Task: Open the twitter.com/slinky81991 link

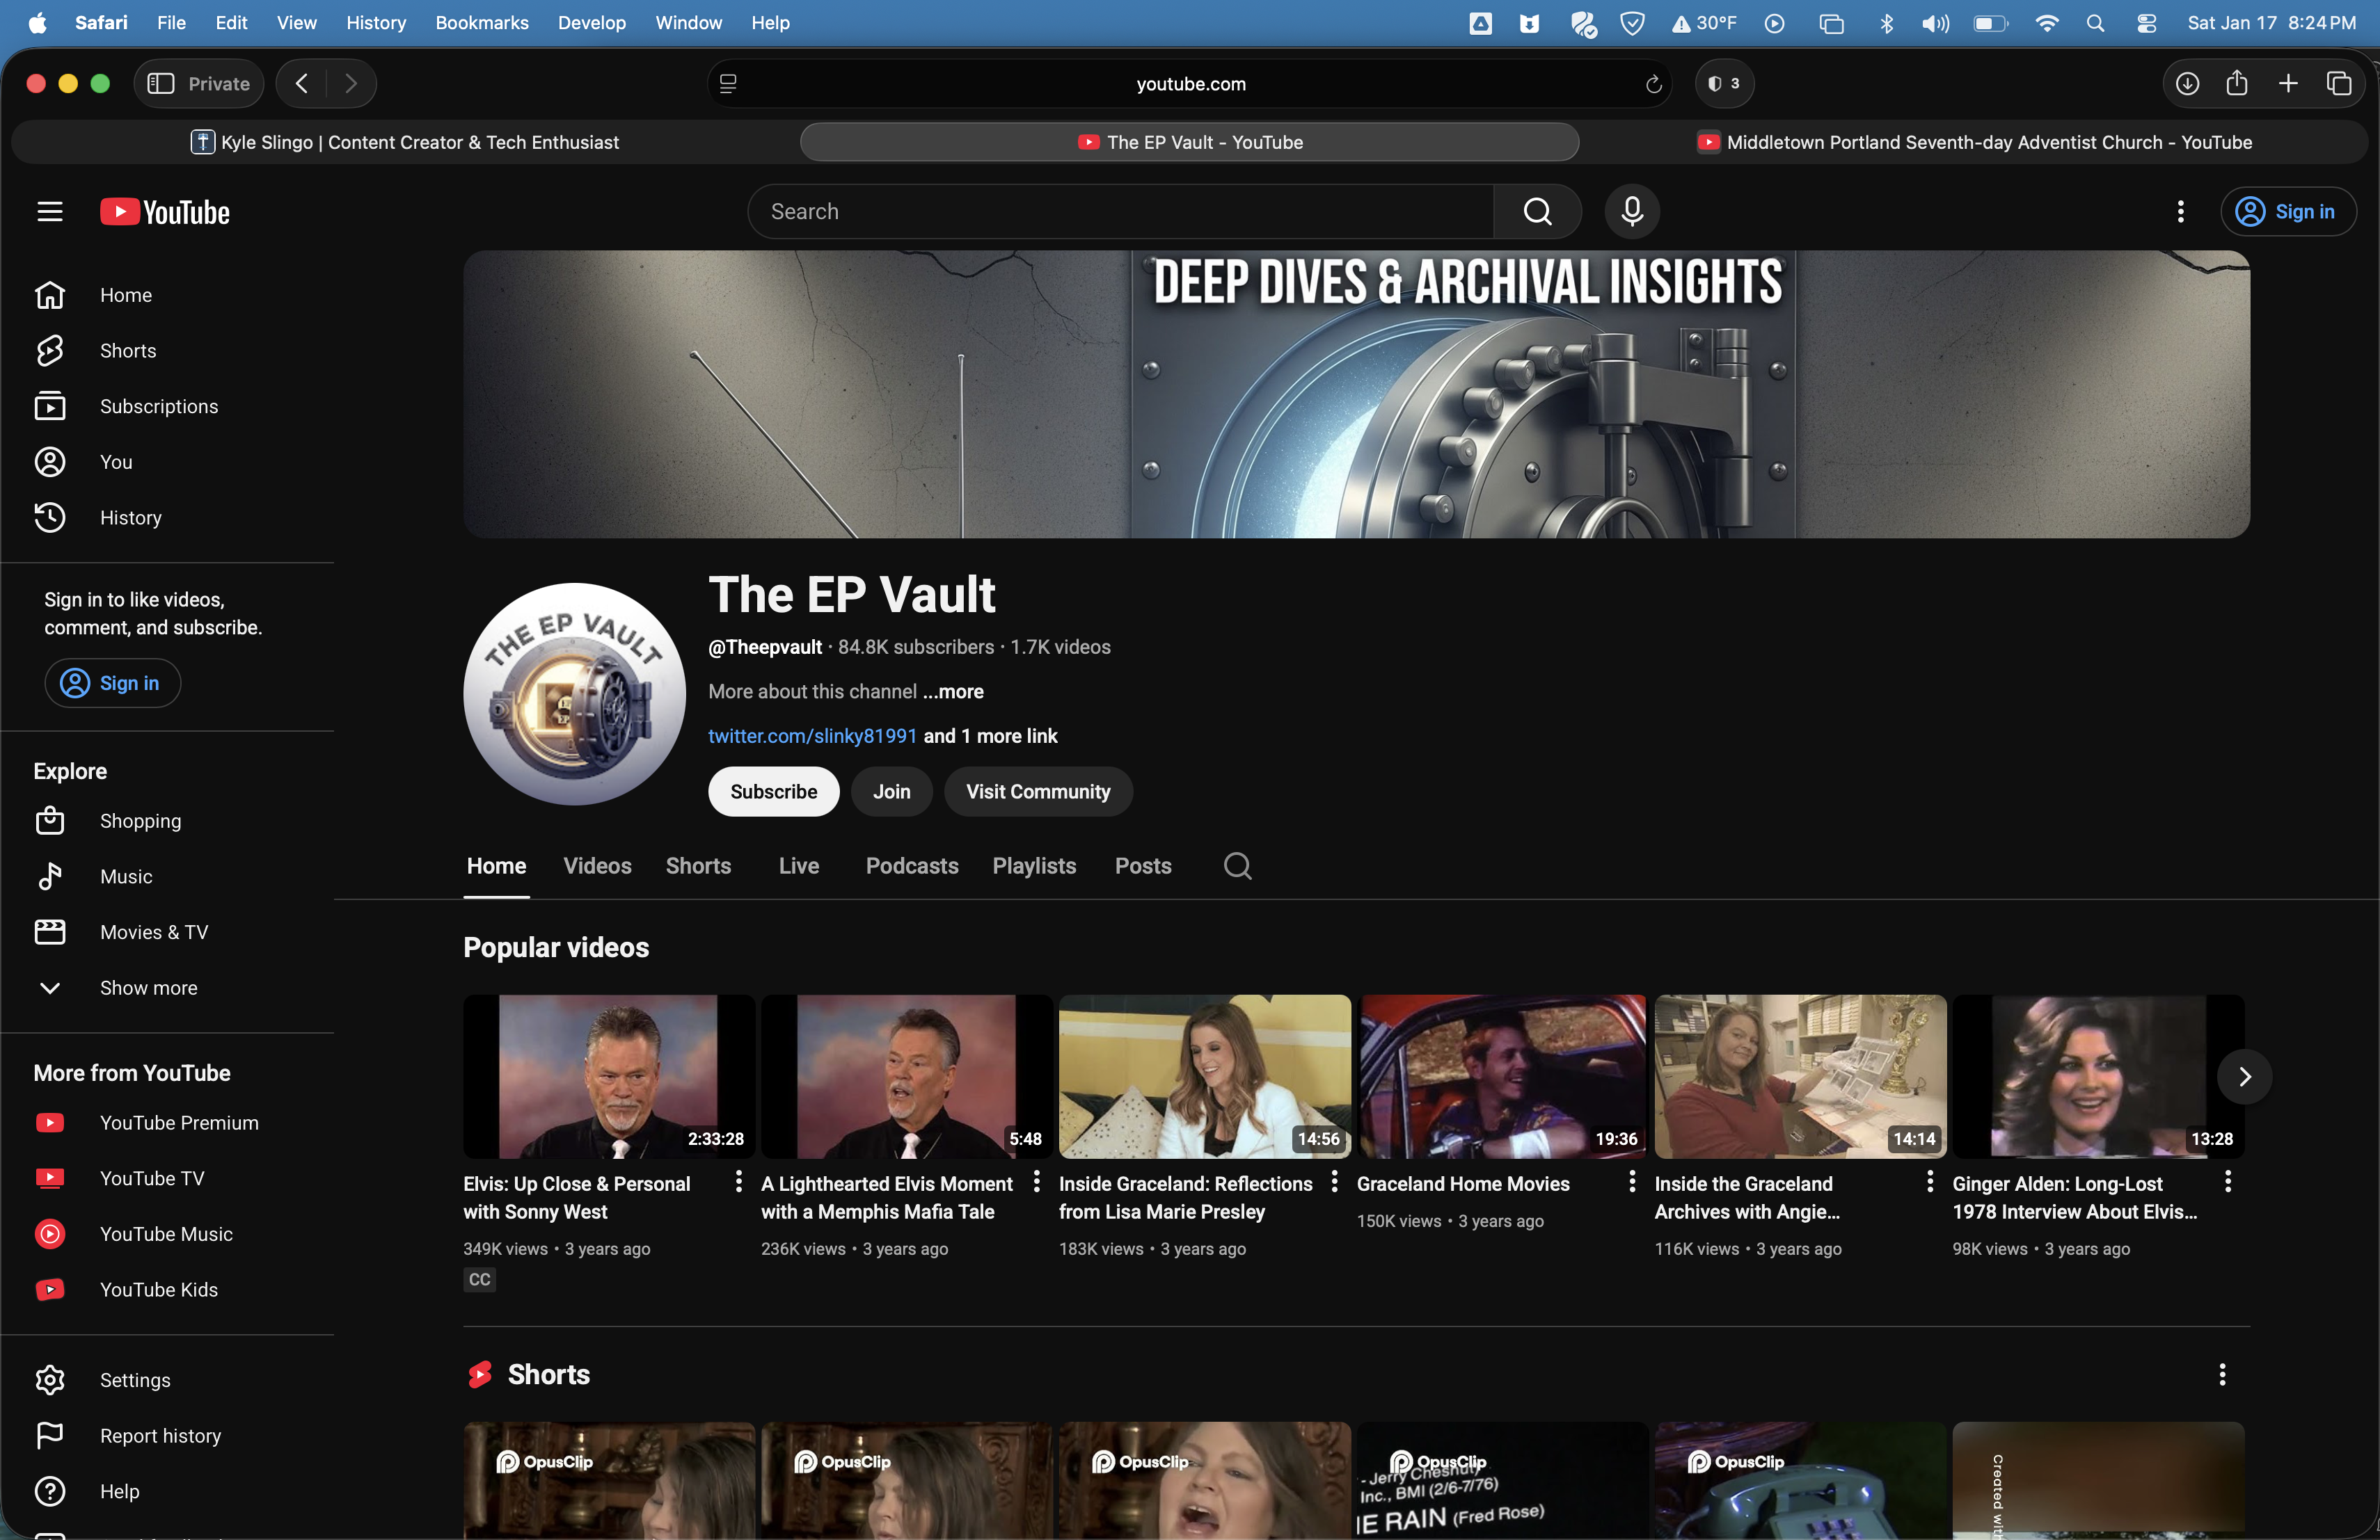Action: (812, 735)
